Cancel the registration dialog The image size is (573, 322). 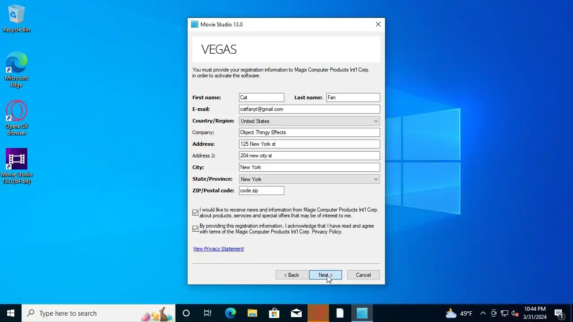tap(363, 275)
